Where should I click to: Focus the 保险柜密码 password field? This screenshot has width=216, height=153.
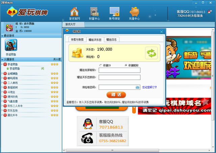(x=119, y=87)
